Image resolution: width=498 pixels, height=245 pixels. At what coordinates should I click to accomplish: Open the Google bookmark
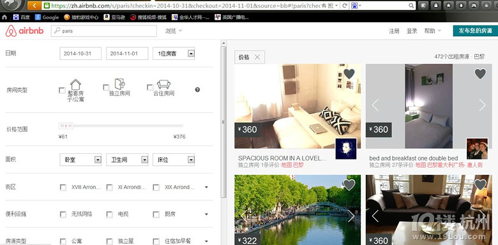[x=47, y=17]
